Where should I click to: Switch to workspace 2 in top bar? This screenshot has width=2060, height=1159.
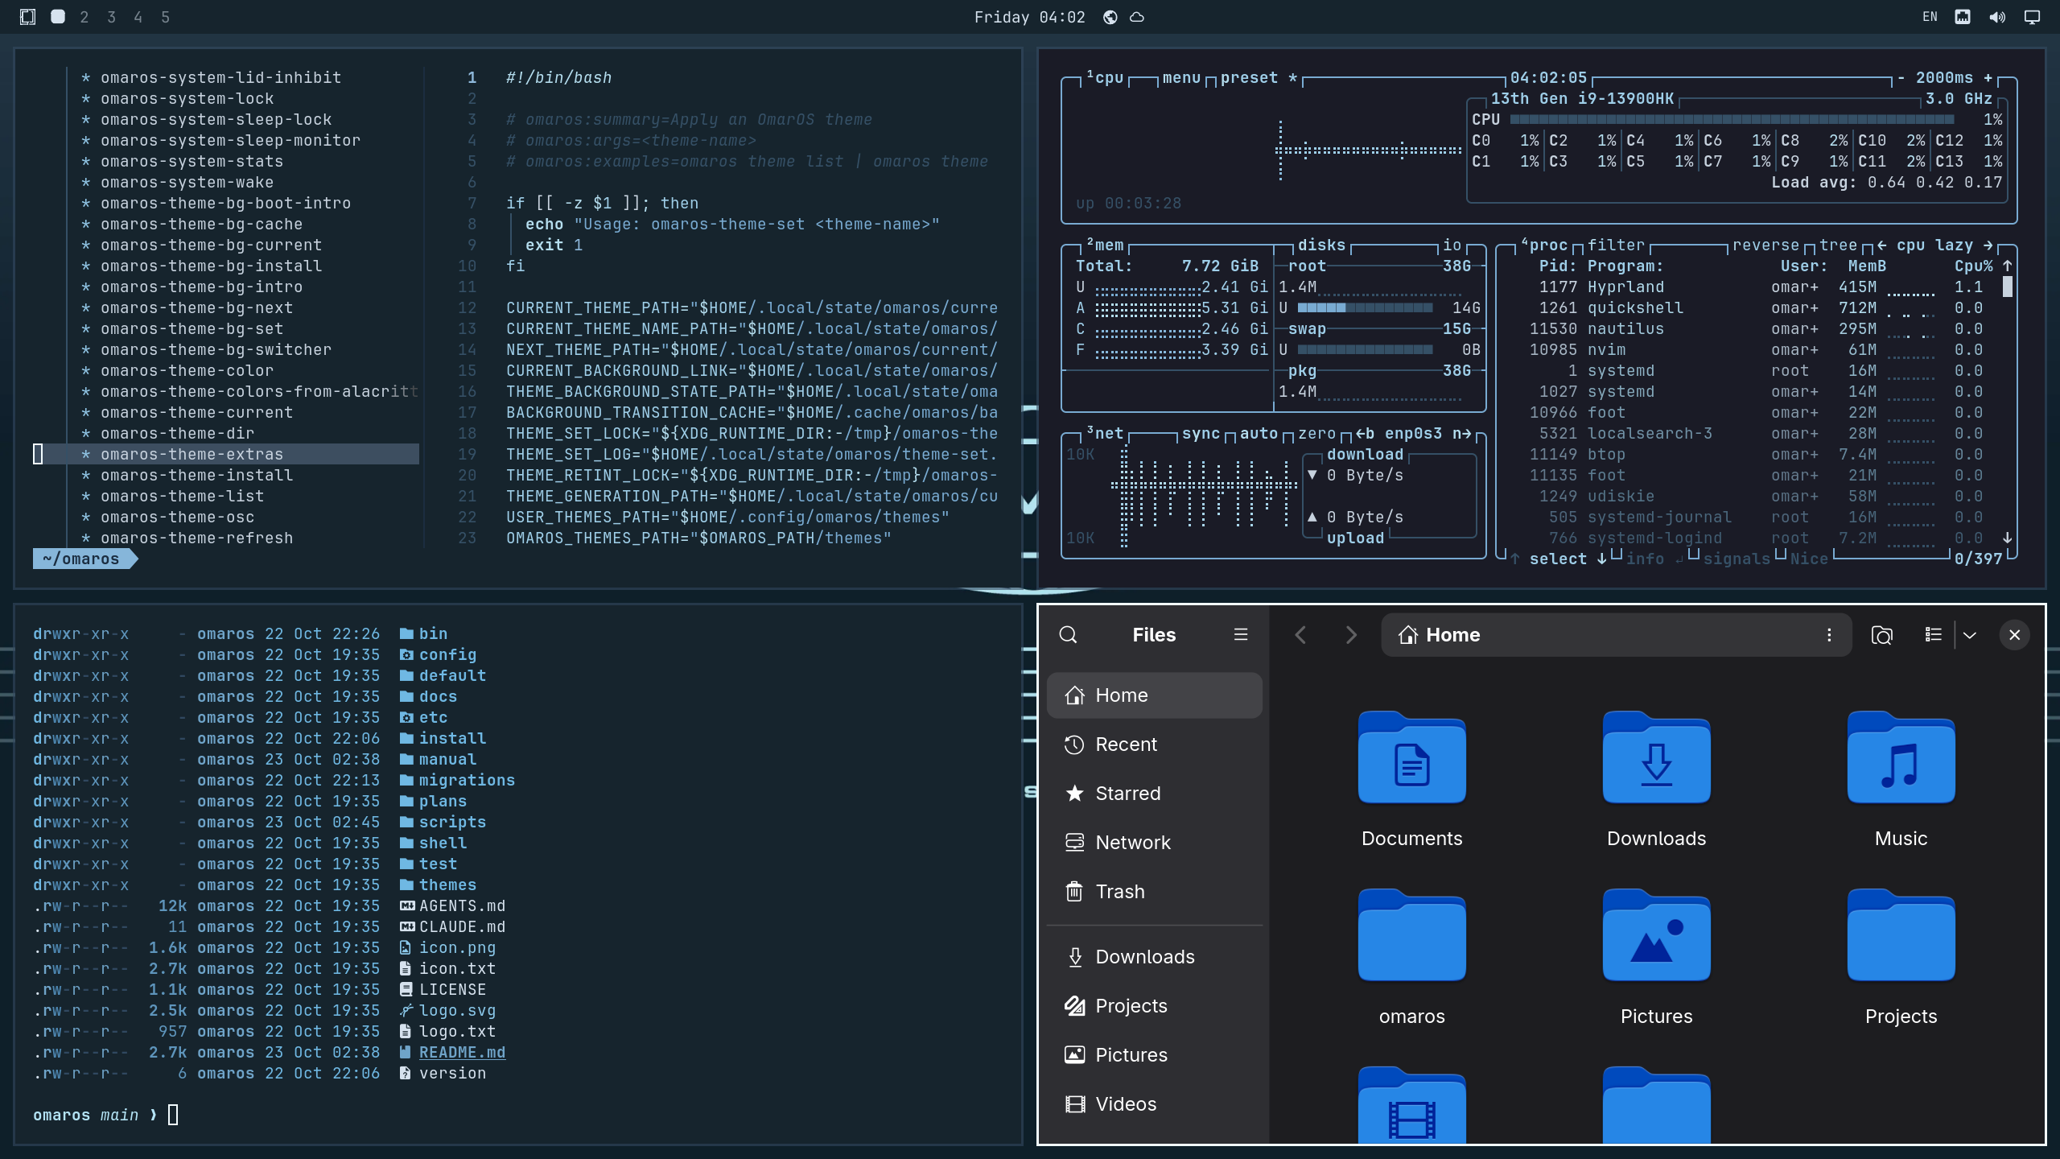click(84, 17)
